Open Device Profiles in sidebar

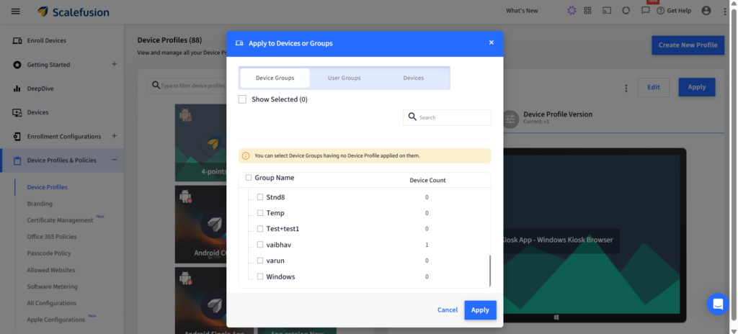[47, 187]
